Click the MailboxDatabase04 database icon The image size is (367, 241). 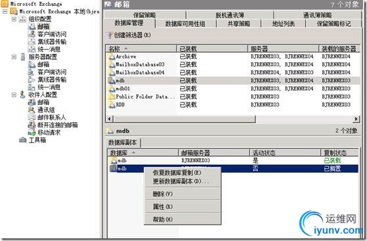(112, 72)
